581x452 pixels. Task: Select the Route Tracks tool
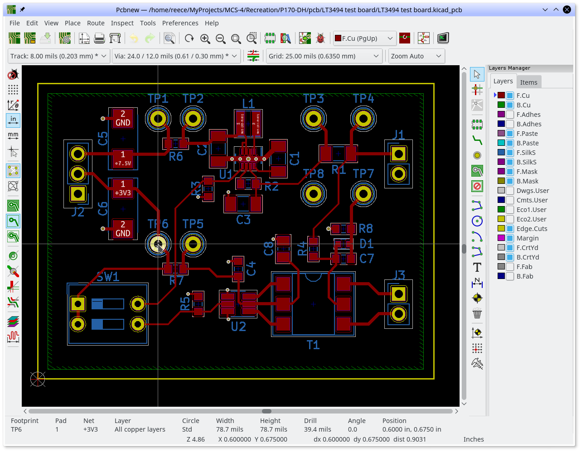(x=477, y=139)
